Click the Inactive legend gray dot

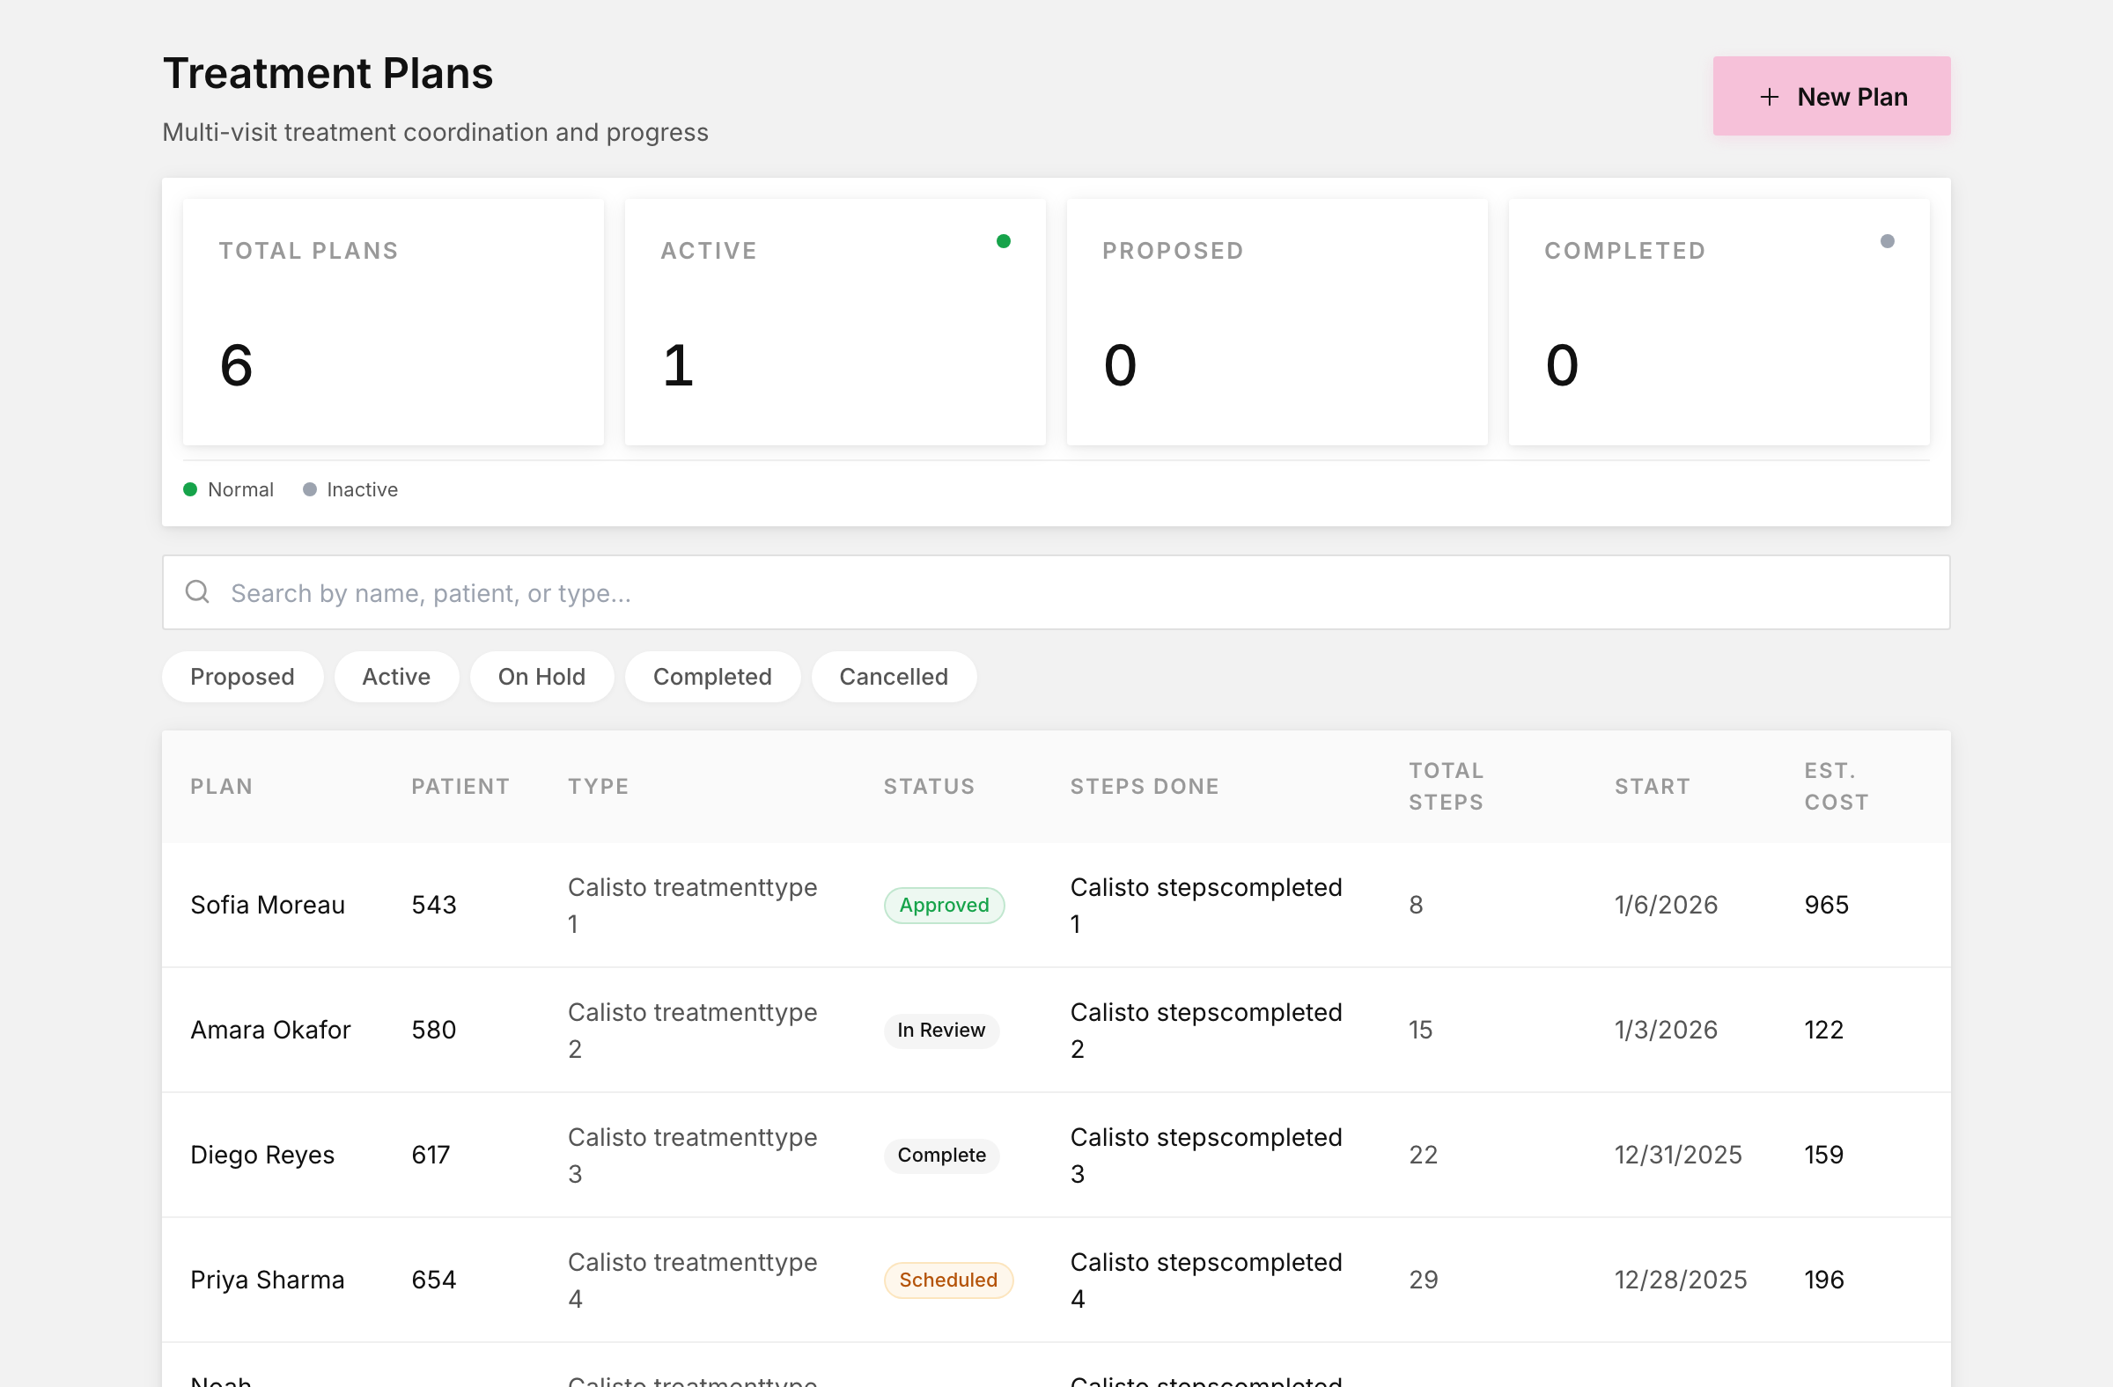coord(310,490)
